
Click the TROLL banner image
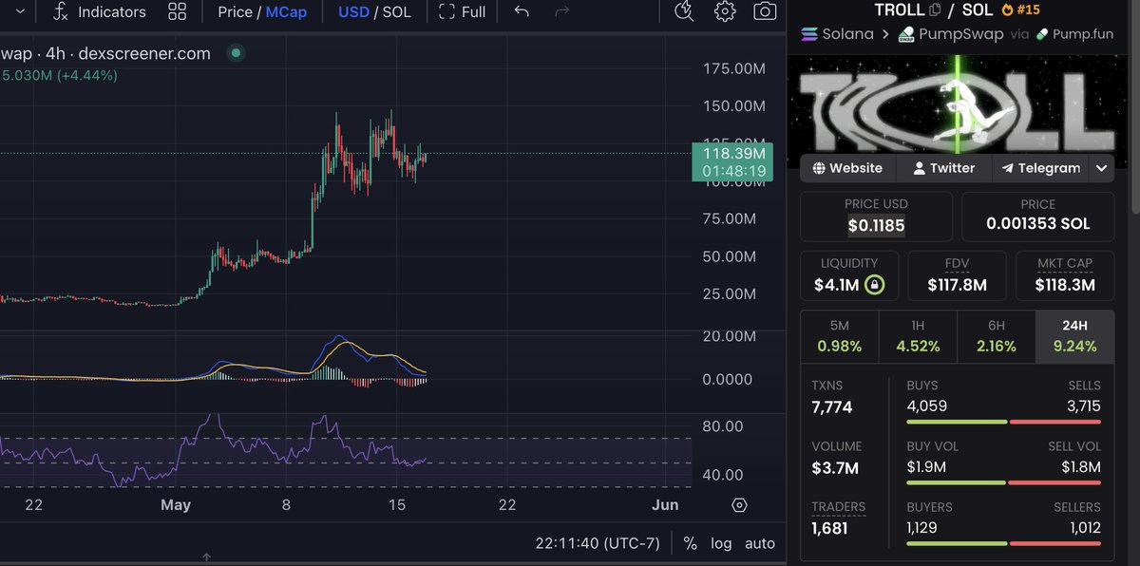(959, 103)
